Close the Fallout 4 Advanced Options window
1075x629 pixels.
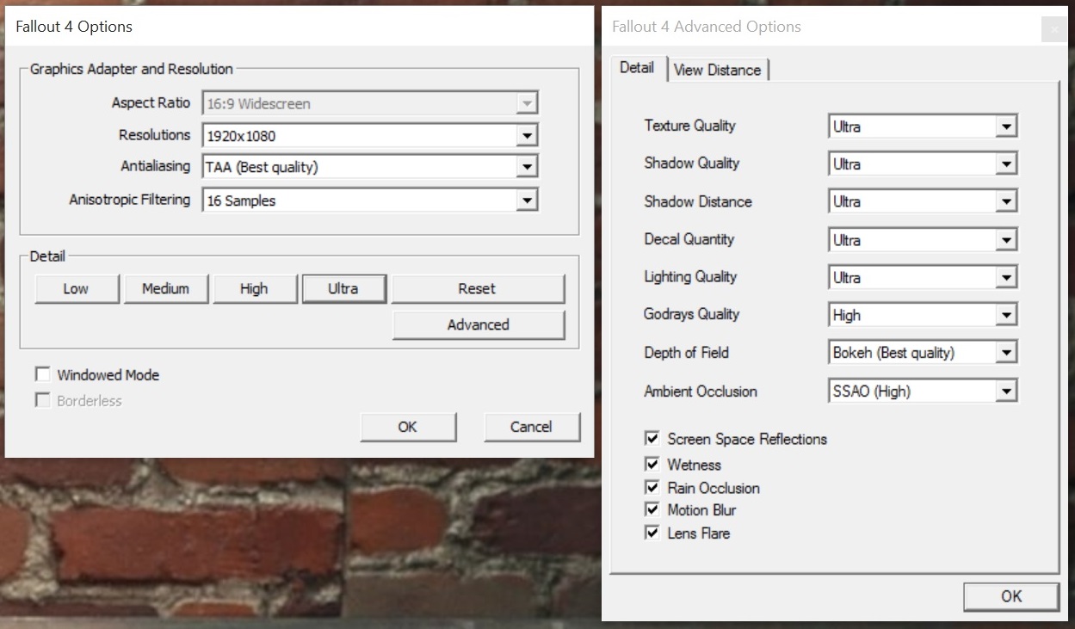(1054, 29)
